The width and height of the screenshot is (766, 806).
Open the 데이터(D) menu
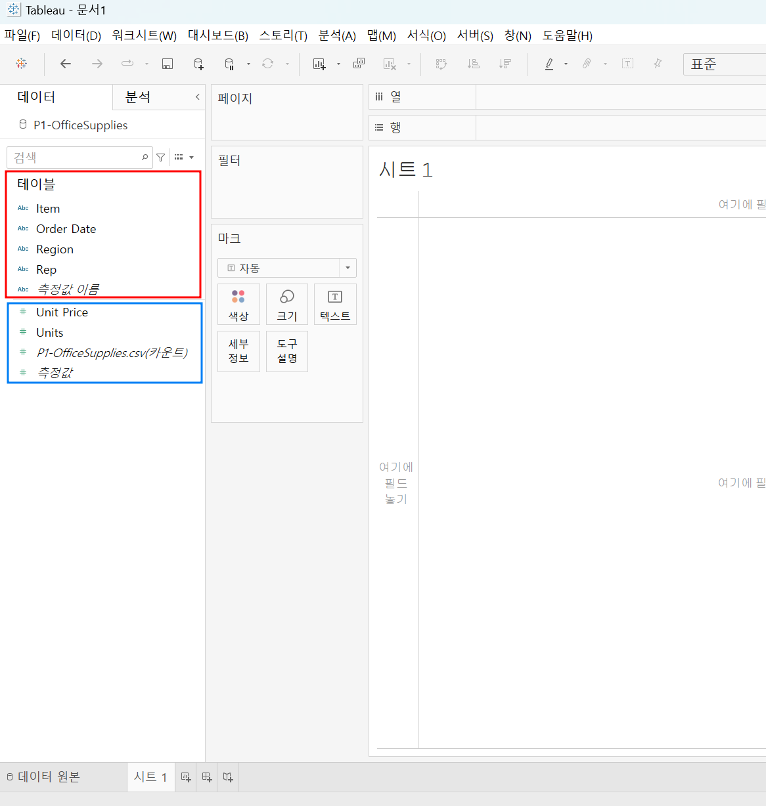76,35
